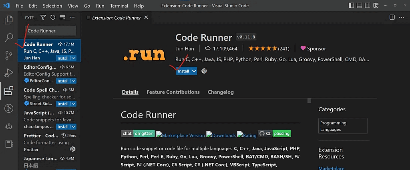Open the Source Control view
Screen dimensions: 410x170
9,55
